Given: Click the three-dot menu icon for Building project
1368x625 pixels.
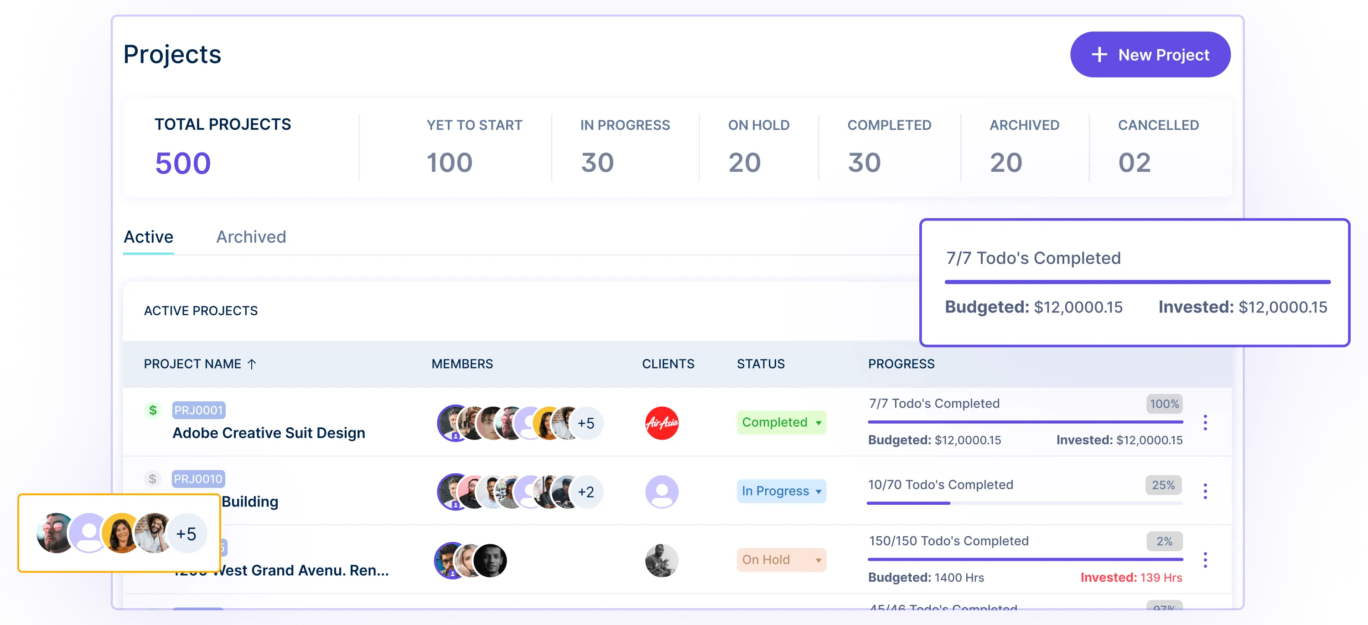Looking at the screenshot, I should click(x=1206, y=491).
